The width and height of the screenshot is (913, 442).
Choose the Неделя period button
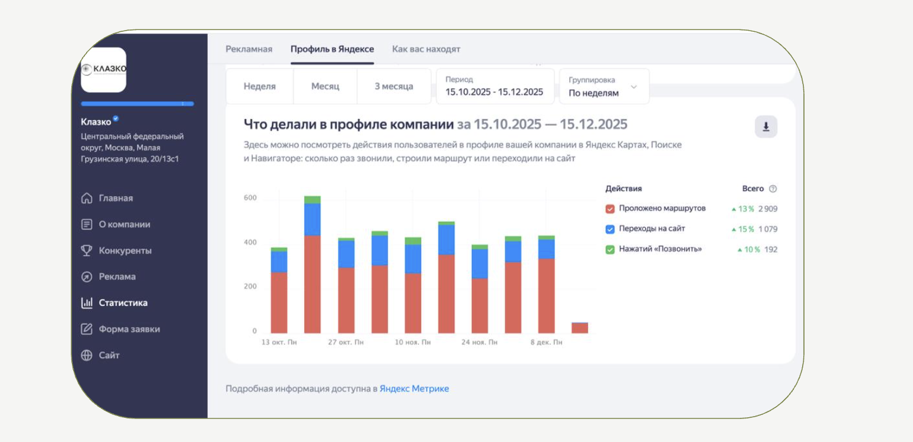coord(260,86)
